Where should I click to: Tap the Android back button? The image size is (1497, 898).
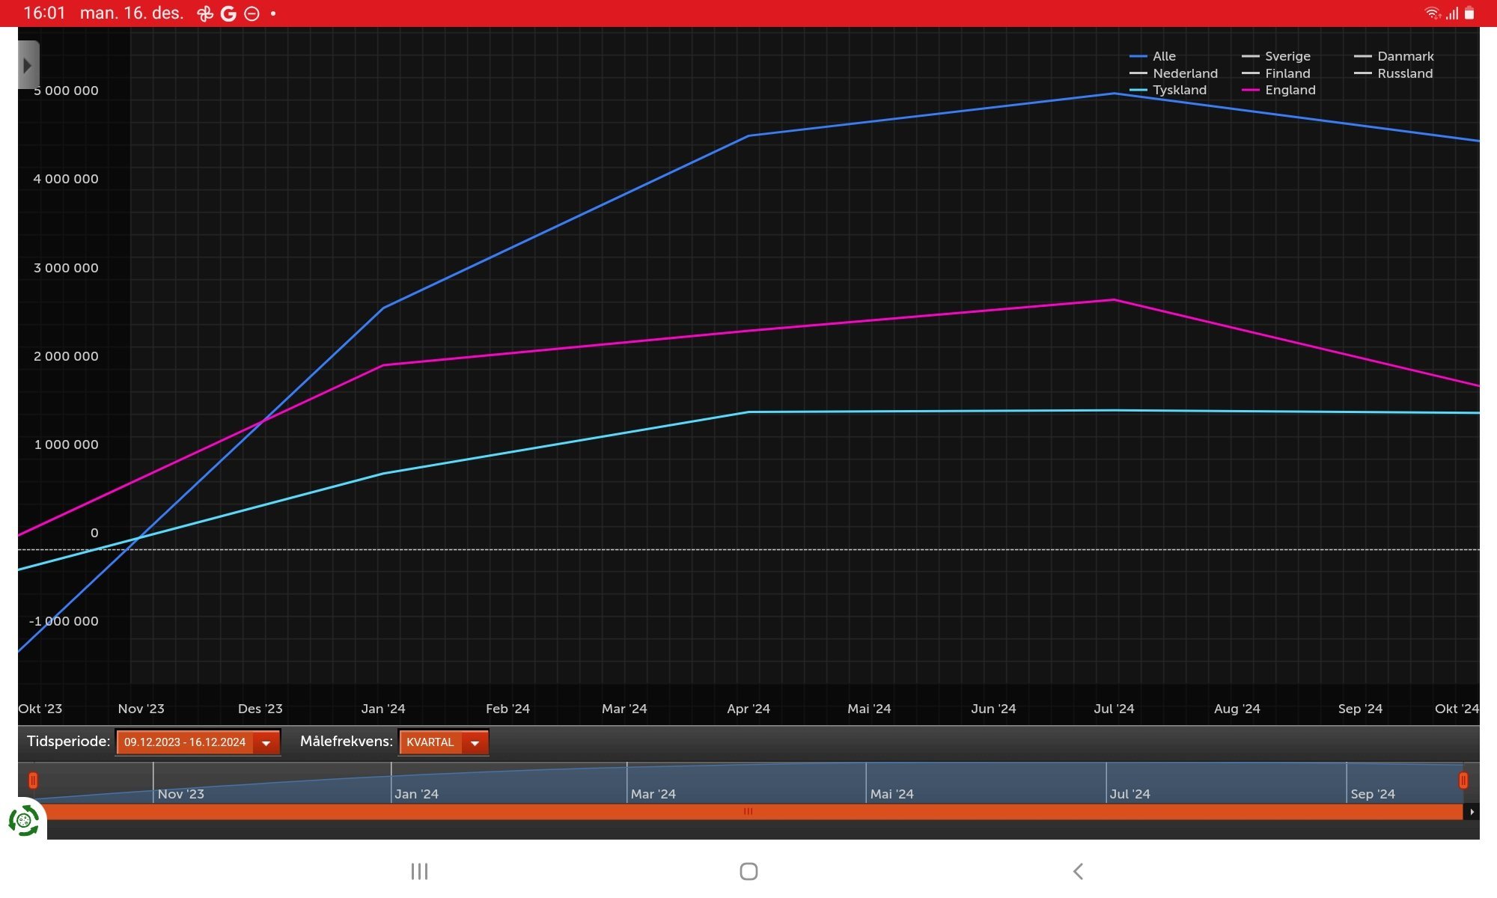[1078, 871]
